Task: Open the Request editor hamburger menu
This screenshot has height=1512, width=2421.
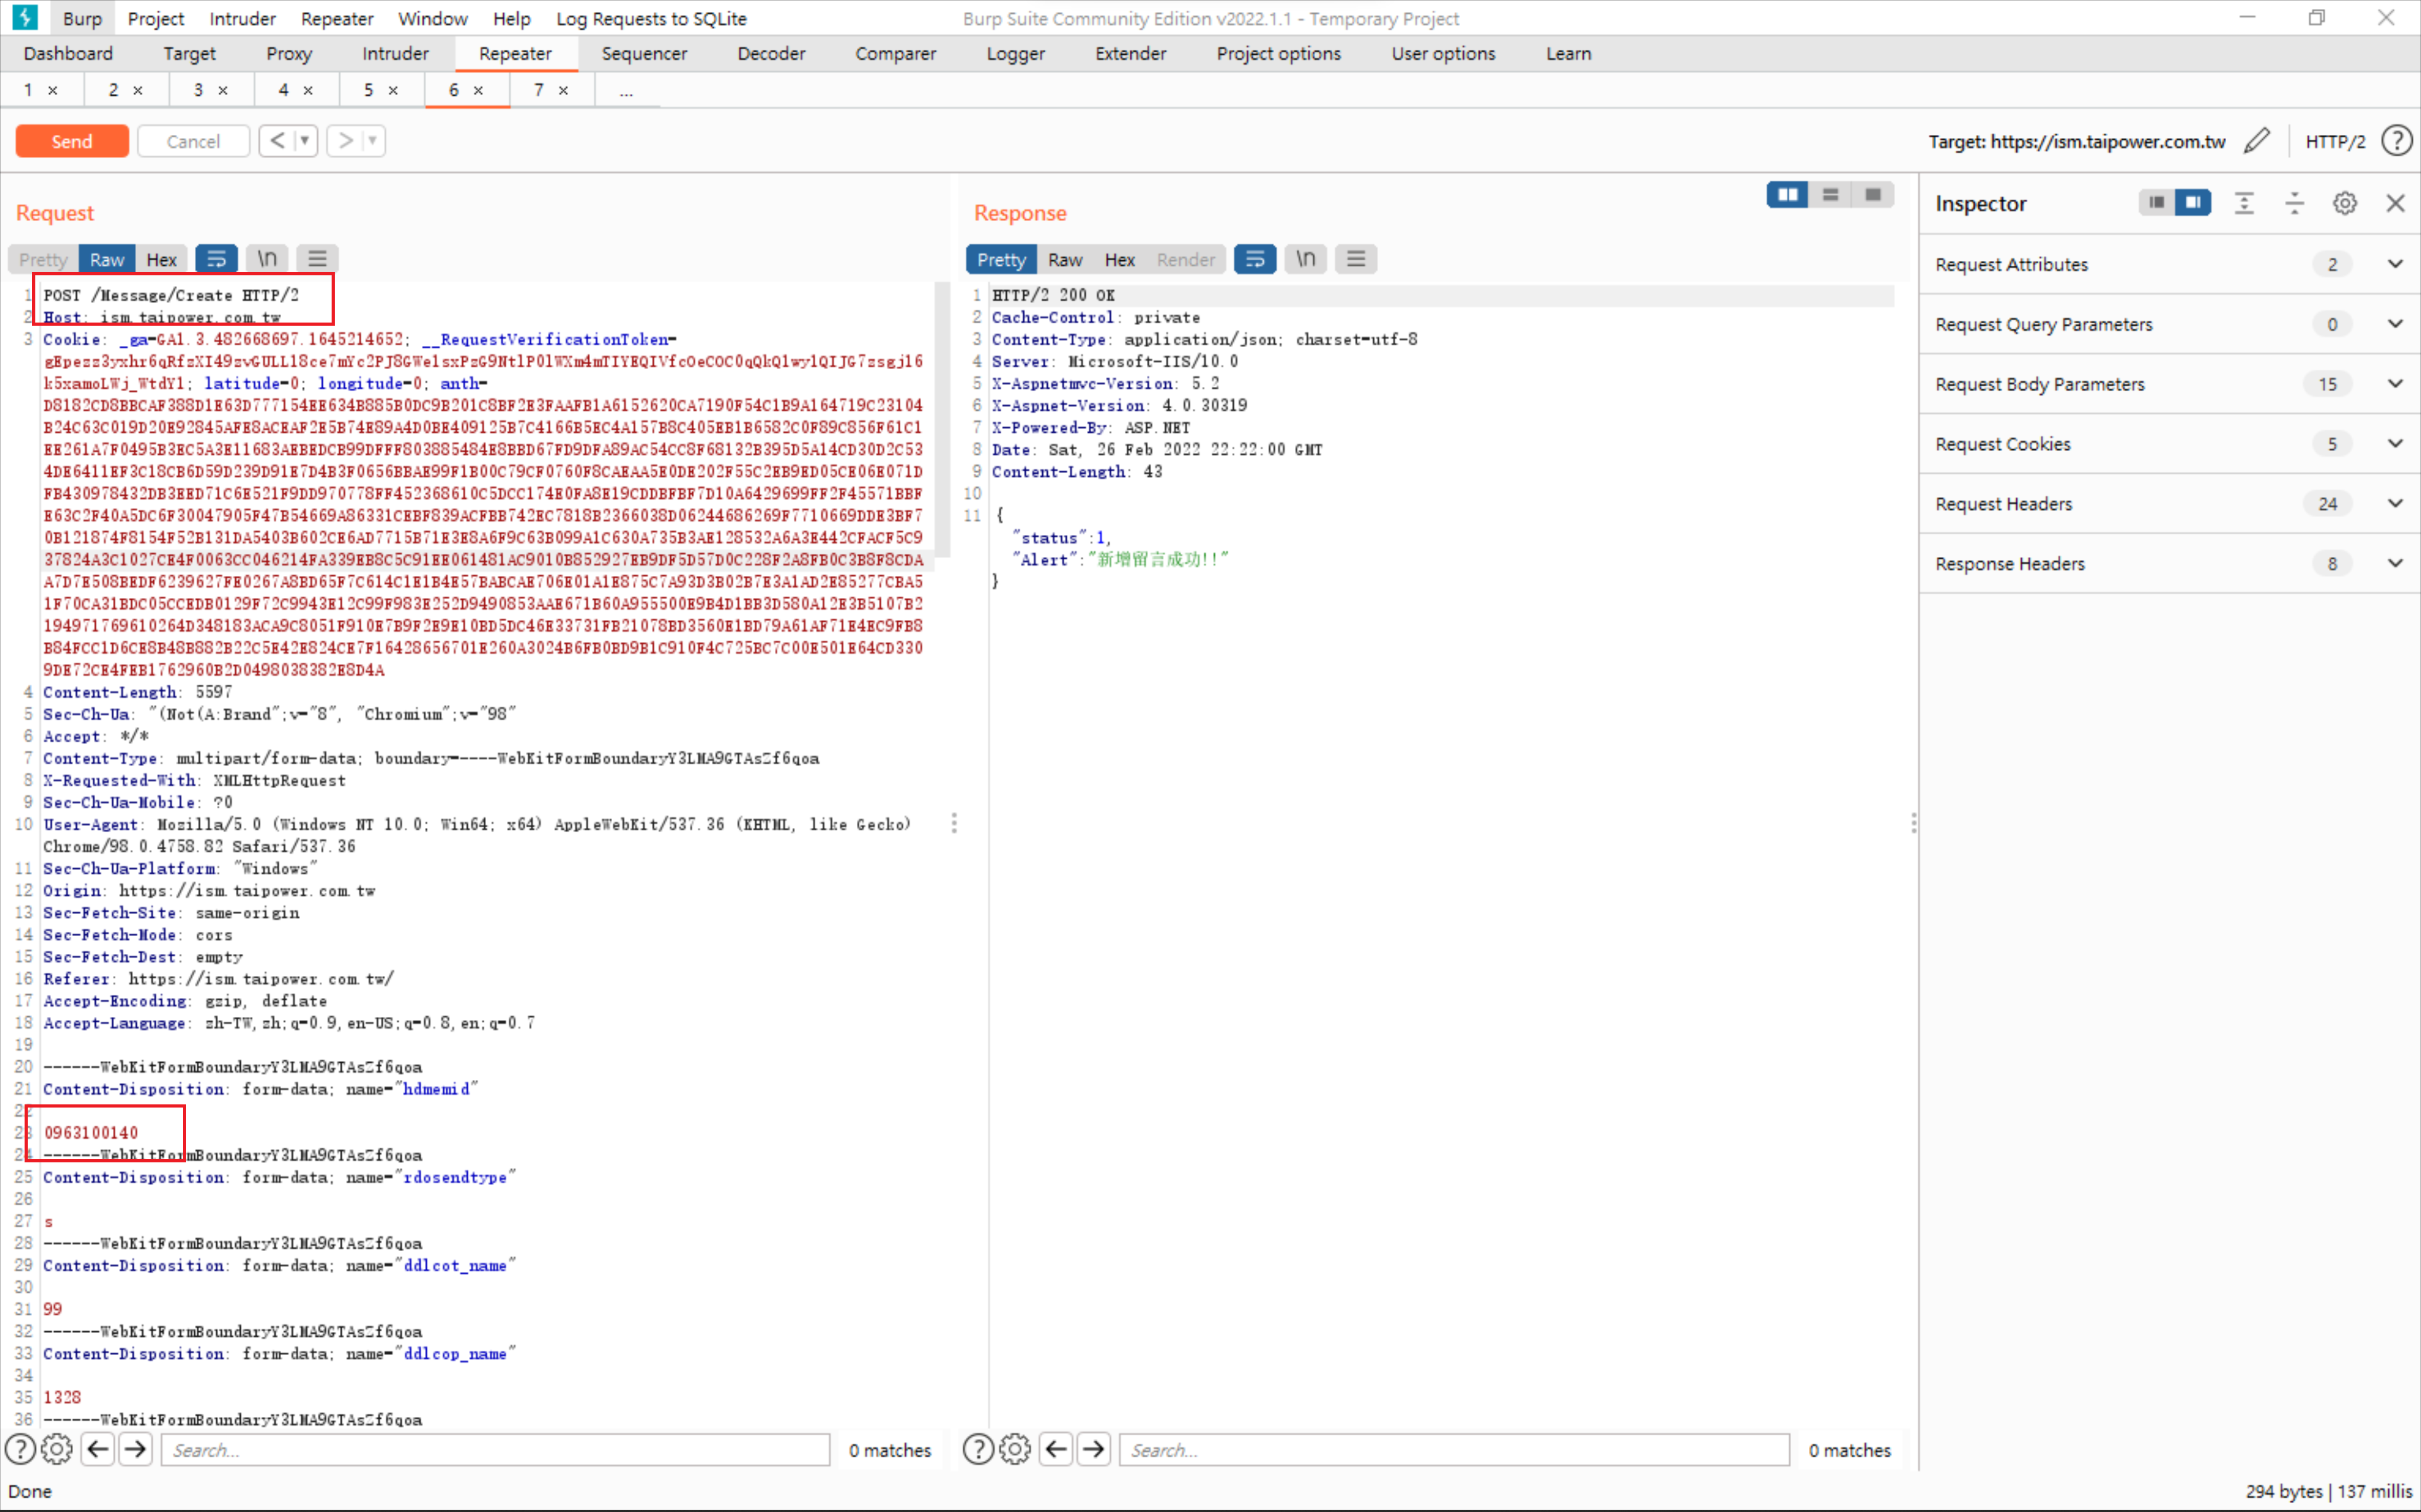Action: click(318, 259)
